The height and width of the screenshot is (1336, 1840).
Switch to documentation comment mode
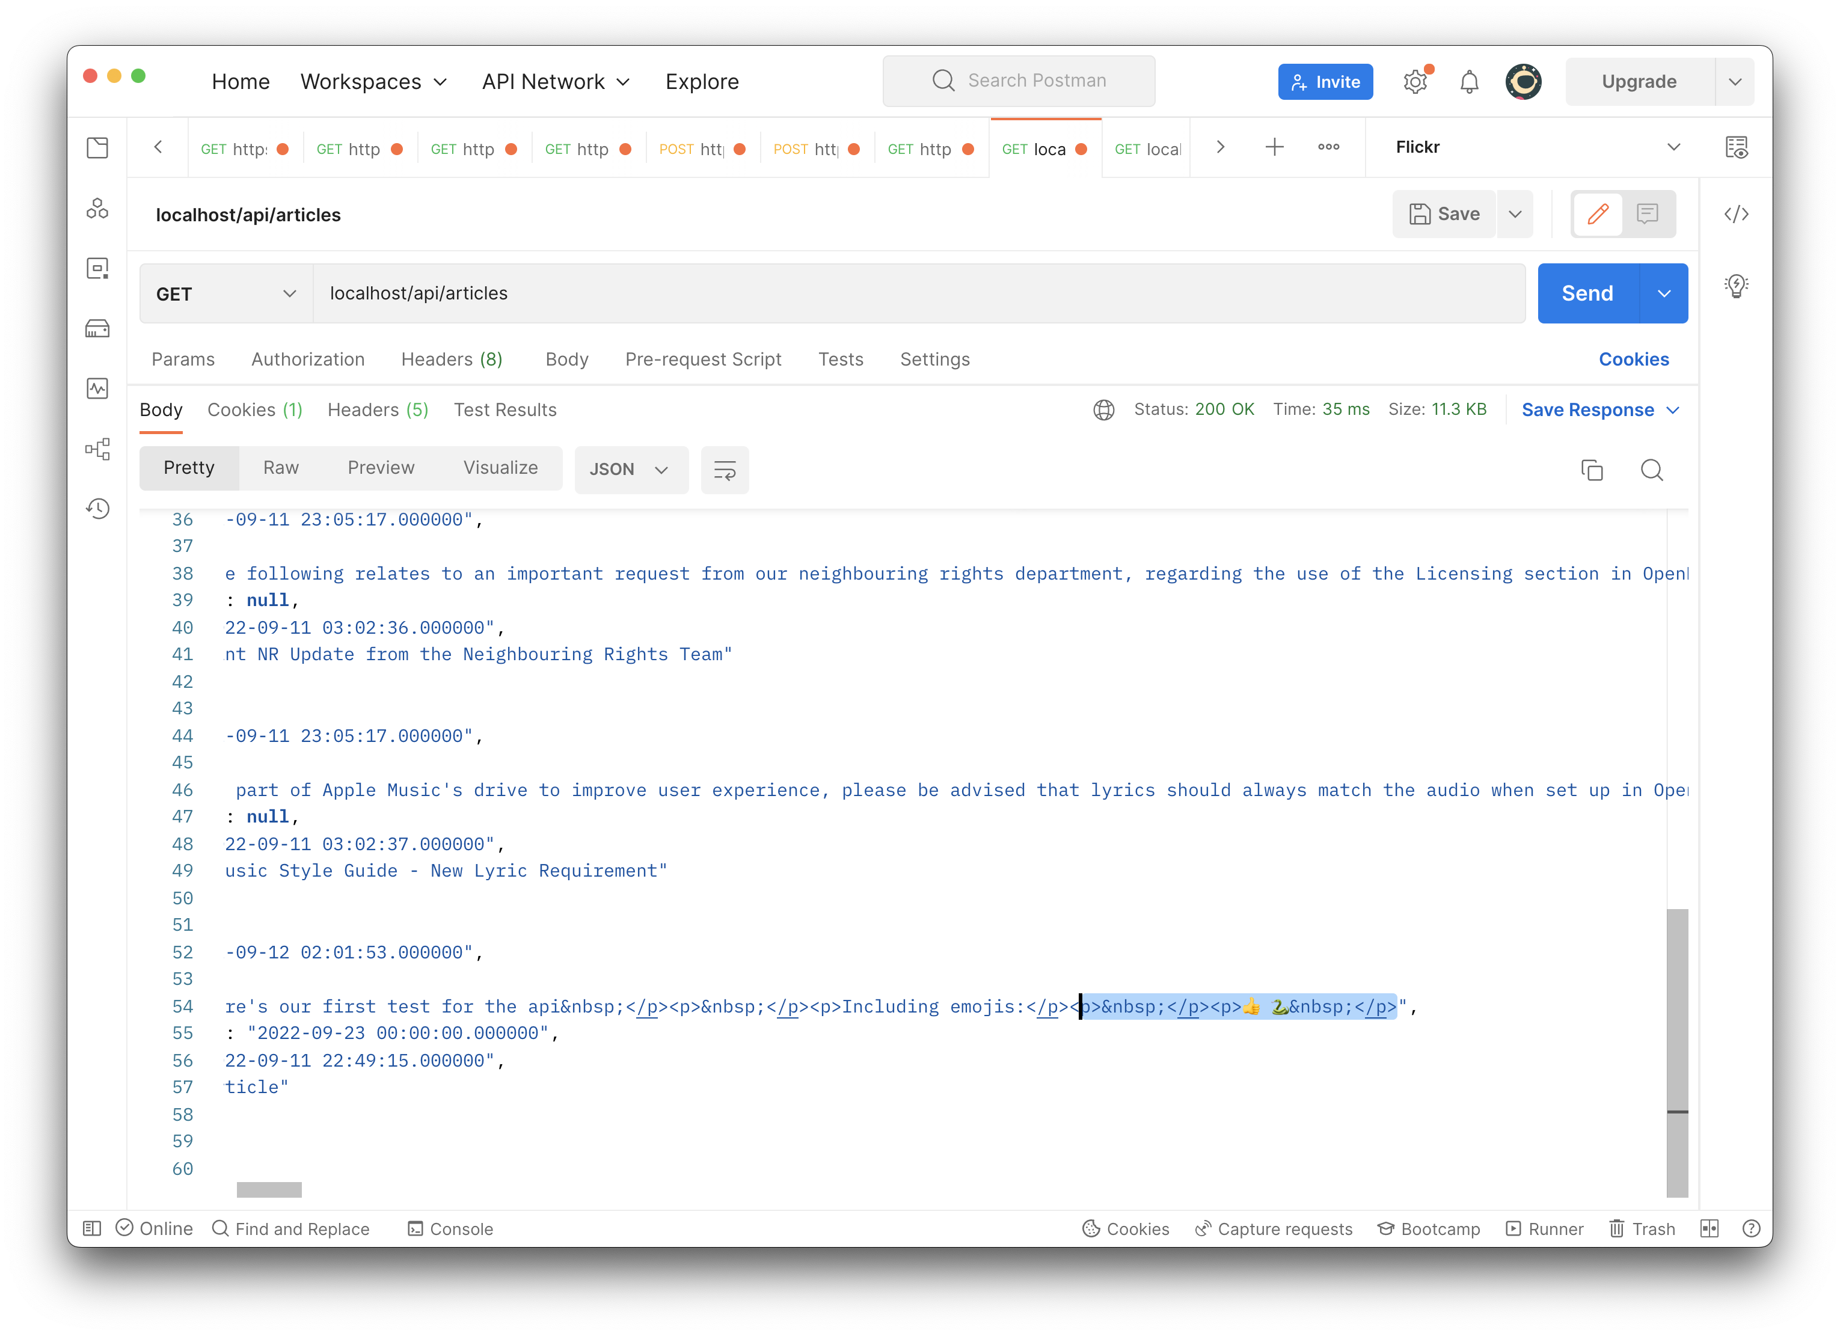1648,213
